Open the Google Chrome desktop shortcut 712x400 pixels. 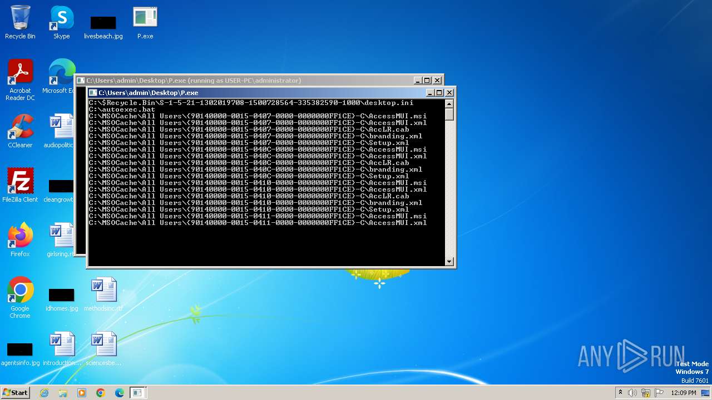point(20,298)
